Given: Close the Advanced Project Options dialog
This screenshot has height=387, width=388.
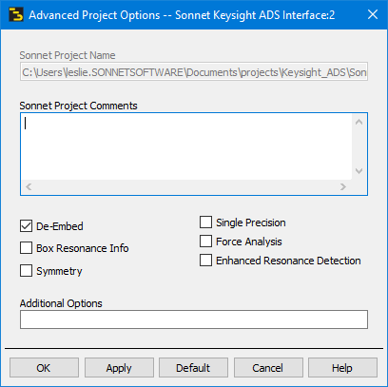Looking at the screenshot, I should (373, 14).
